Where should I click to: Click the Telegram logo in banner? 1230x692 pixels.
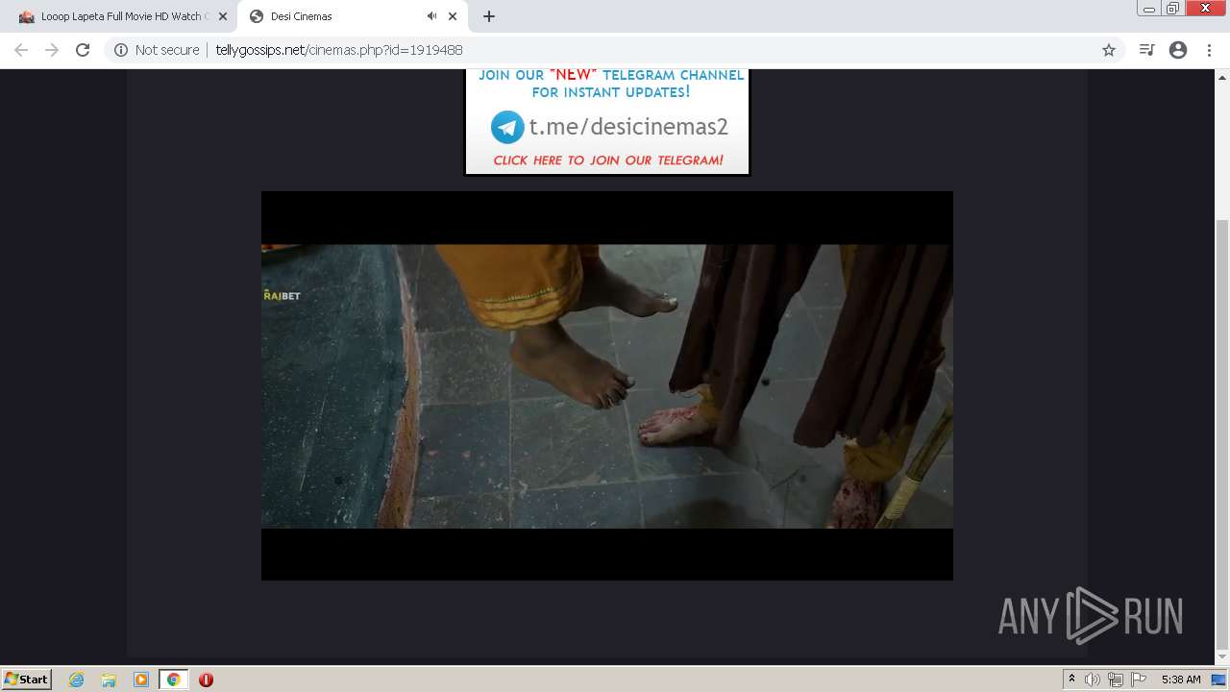coord(507,127)
